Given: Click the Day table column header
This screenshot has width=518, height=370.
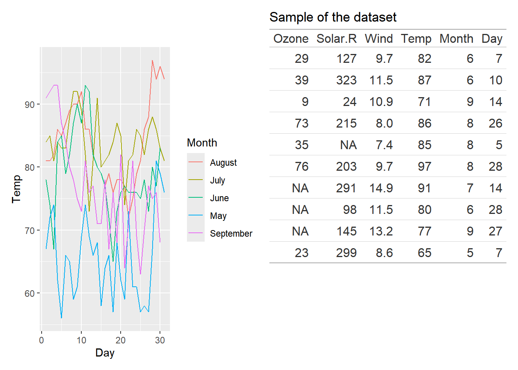Looking at the screenshot, I should point(492,39).
